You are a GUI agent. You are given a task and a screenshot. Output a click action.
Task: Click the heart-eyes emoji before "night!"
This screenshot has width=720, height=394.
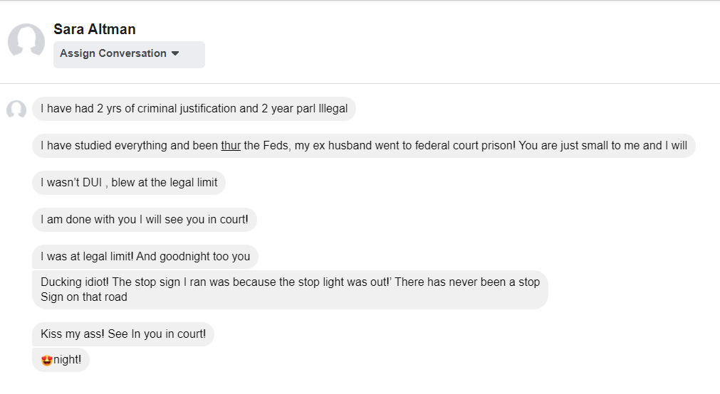47,360
